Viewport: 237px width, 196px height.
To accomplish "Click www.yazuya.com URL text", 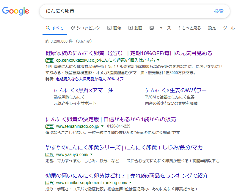I will (x=72, y=154).
